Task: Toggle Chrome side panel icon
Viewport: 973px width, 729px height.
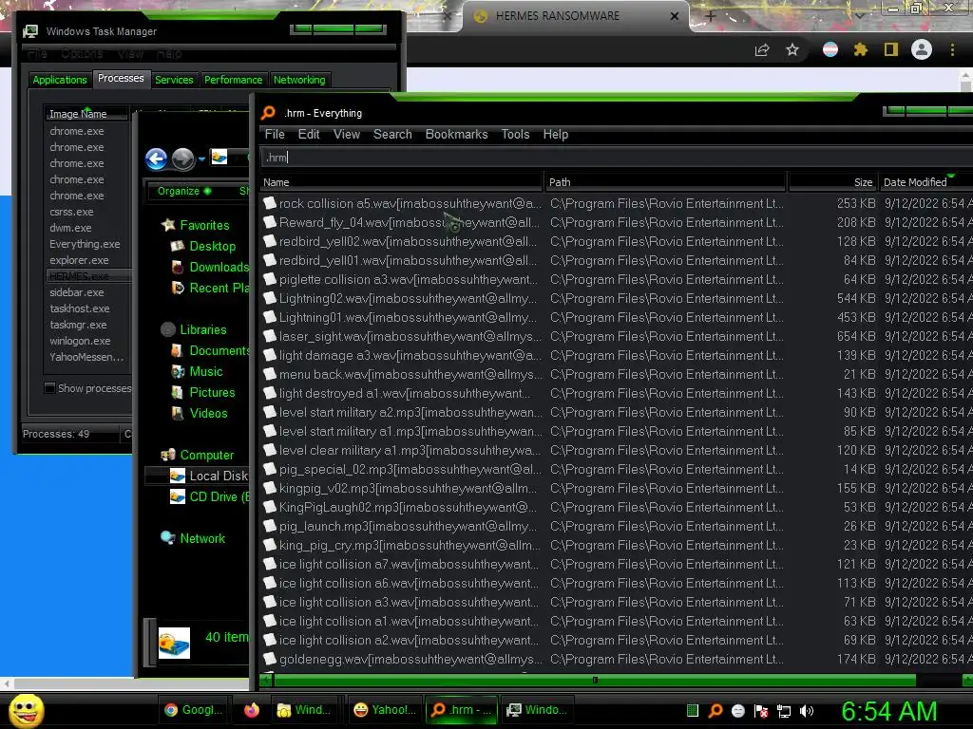Action: (891, 49)
